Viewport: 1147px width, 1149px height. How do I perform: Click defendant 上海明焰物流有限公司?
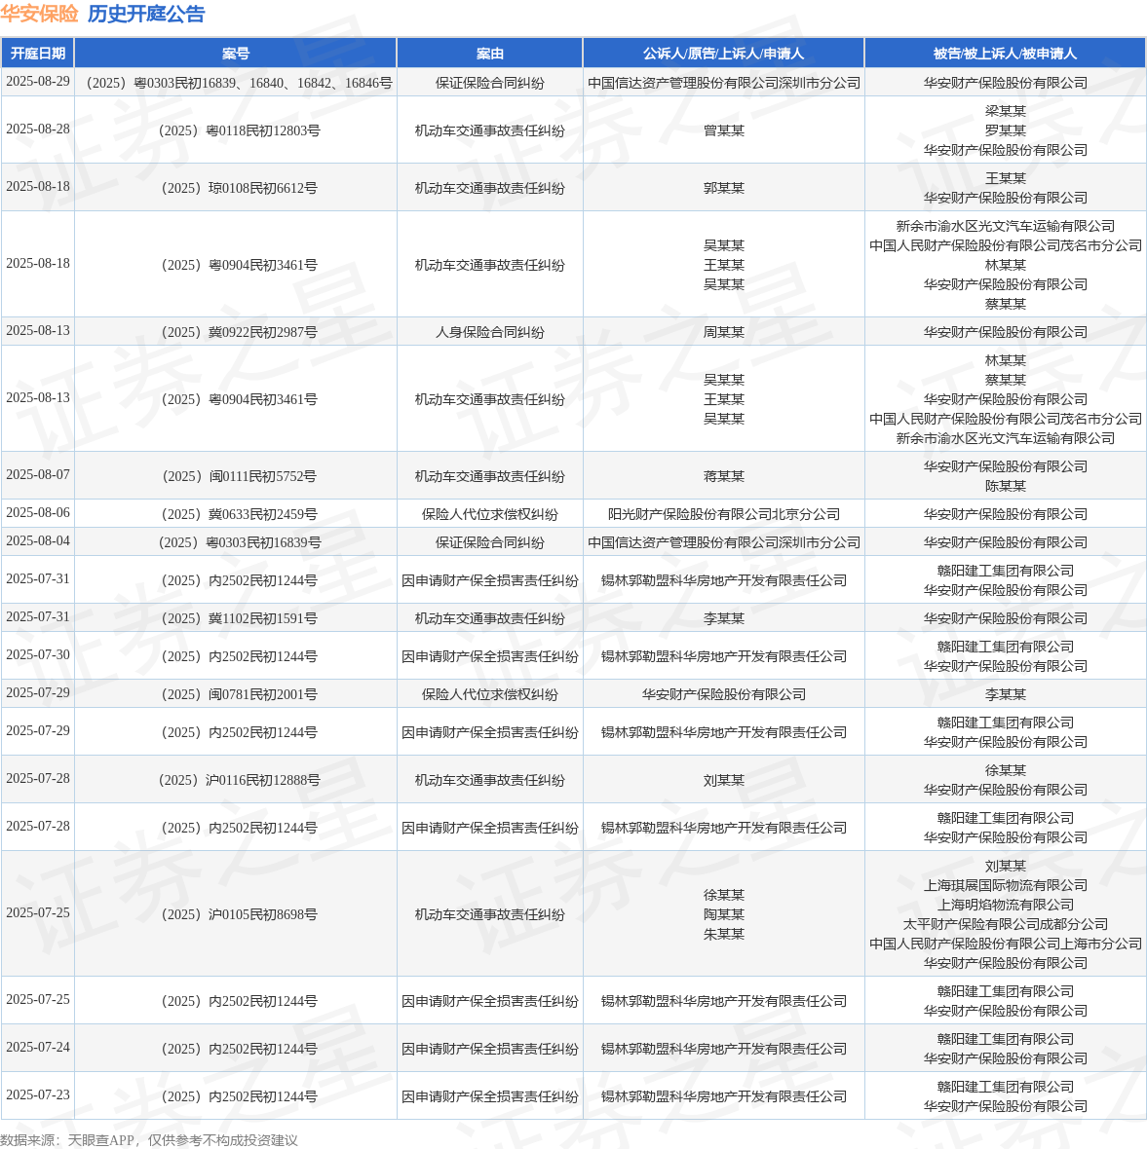pos(1006,906)
